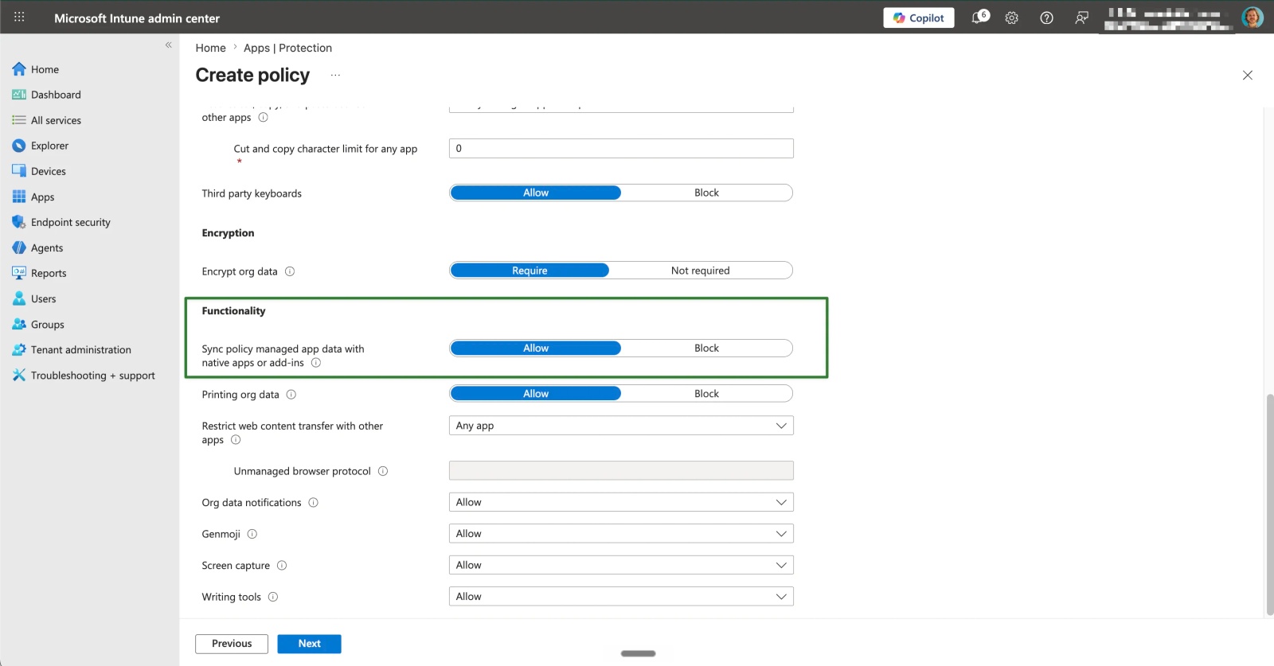Click the Unmanaged browser protocol field
1274x666 pixels.
click(621, 470)
